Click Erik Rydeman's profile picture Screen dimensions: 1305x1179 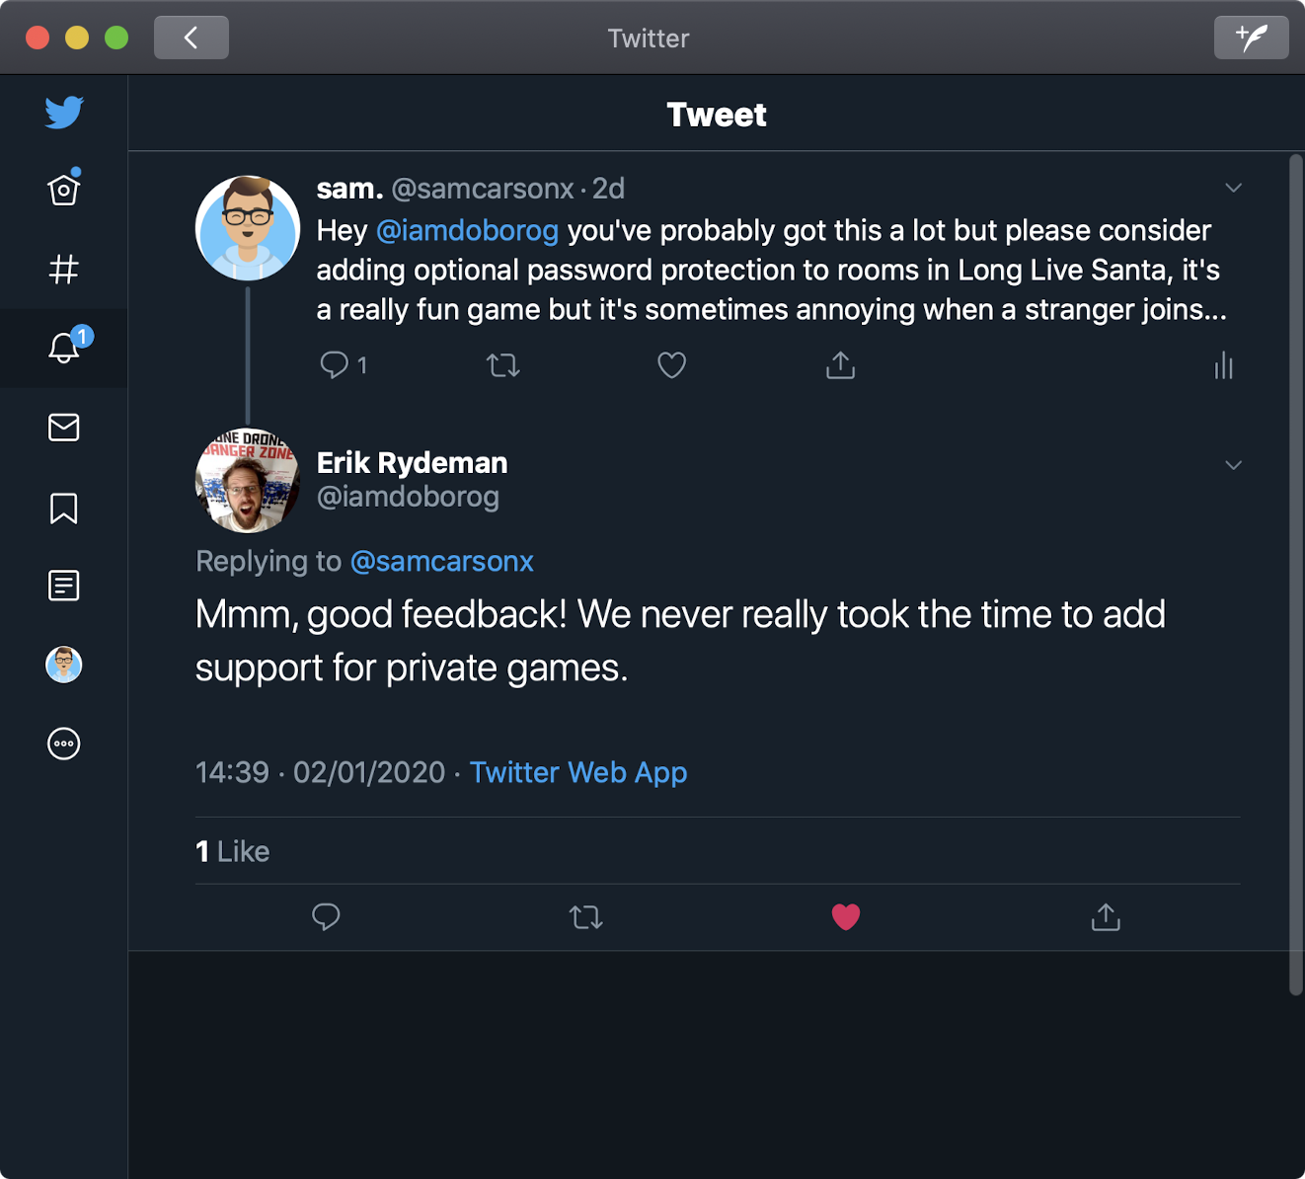tap(248, 481)
